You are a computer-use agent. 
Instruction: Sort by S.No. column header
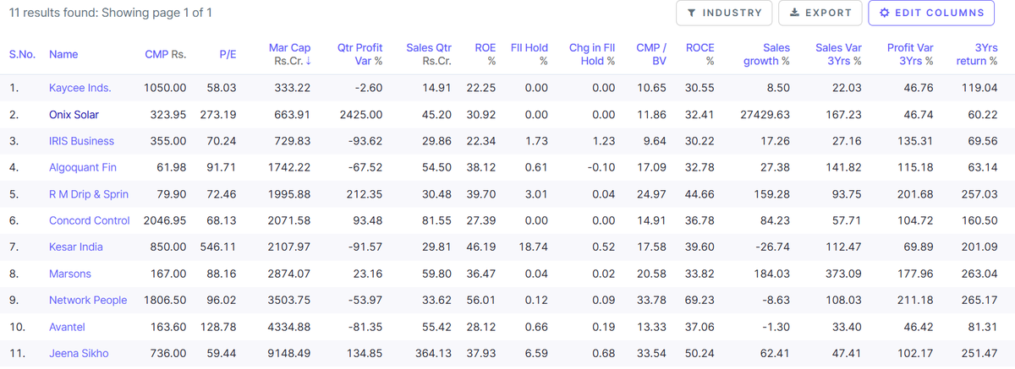[22, 54]
